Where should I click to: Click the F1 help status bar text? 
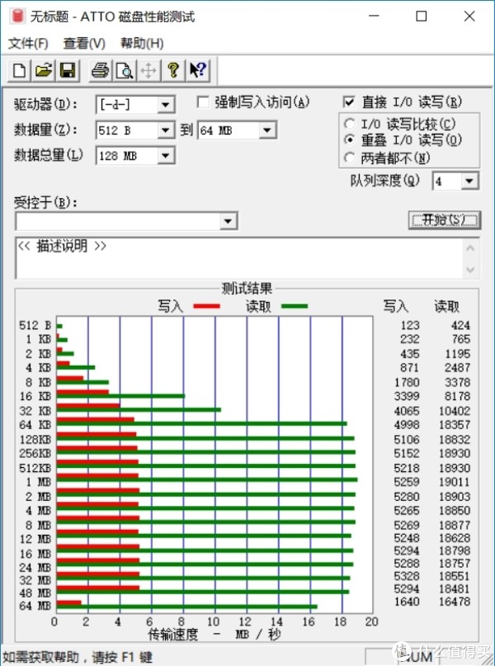pos(78,658)
